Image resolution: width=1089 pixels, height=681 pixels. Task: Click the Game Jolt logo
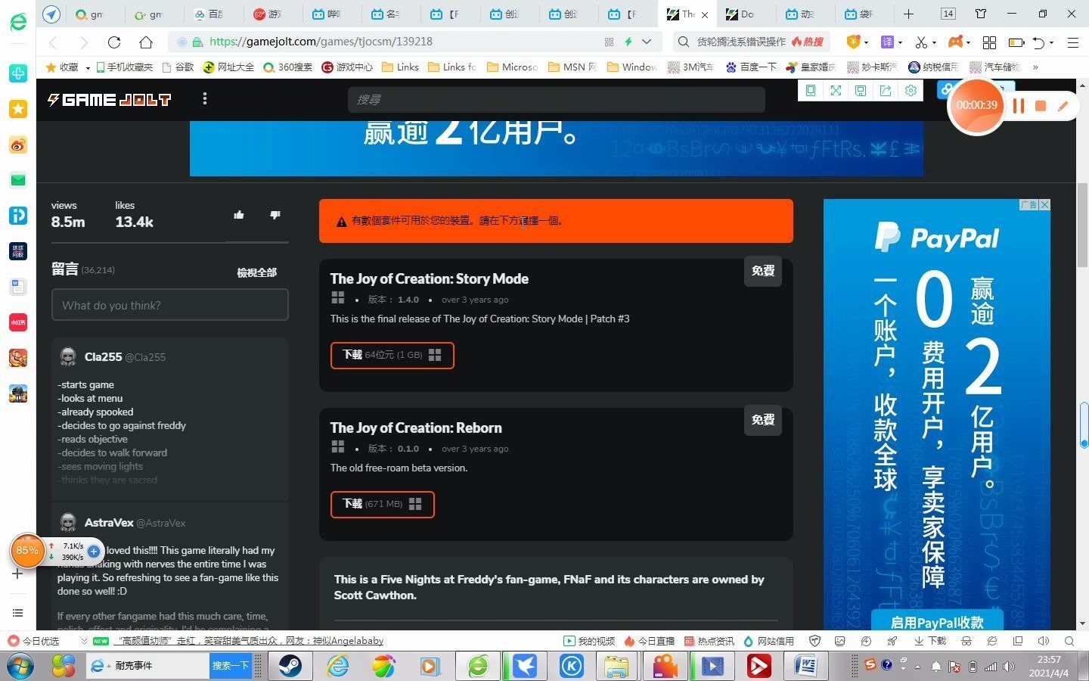click(110, 99)
